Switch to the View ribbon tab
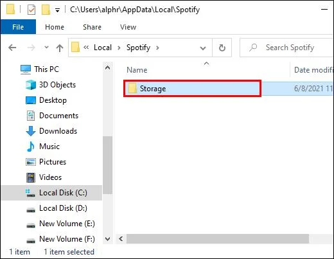The width and height of the screenshot is (334, 259). click(x=128, y=27)
